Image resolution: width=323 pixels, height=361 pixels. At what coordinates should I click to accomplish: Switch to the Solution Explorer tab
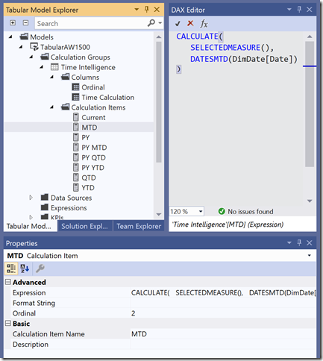(85, 226)
